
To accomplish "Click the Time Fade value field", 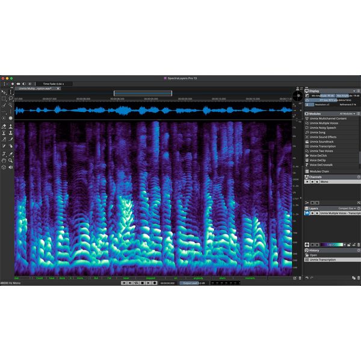I will tap(55, 84).
